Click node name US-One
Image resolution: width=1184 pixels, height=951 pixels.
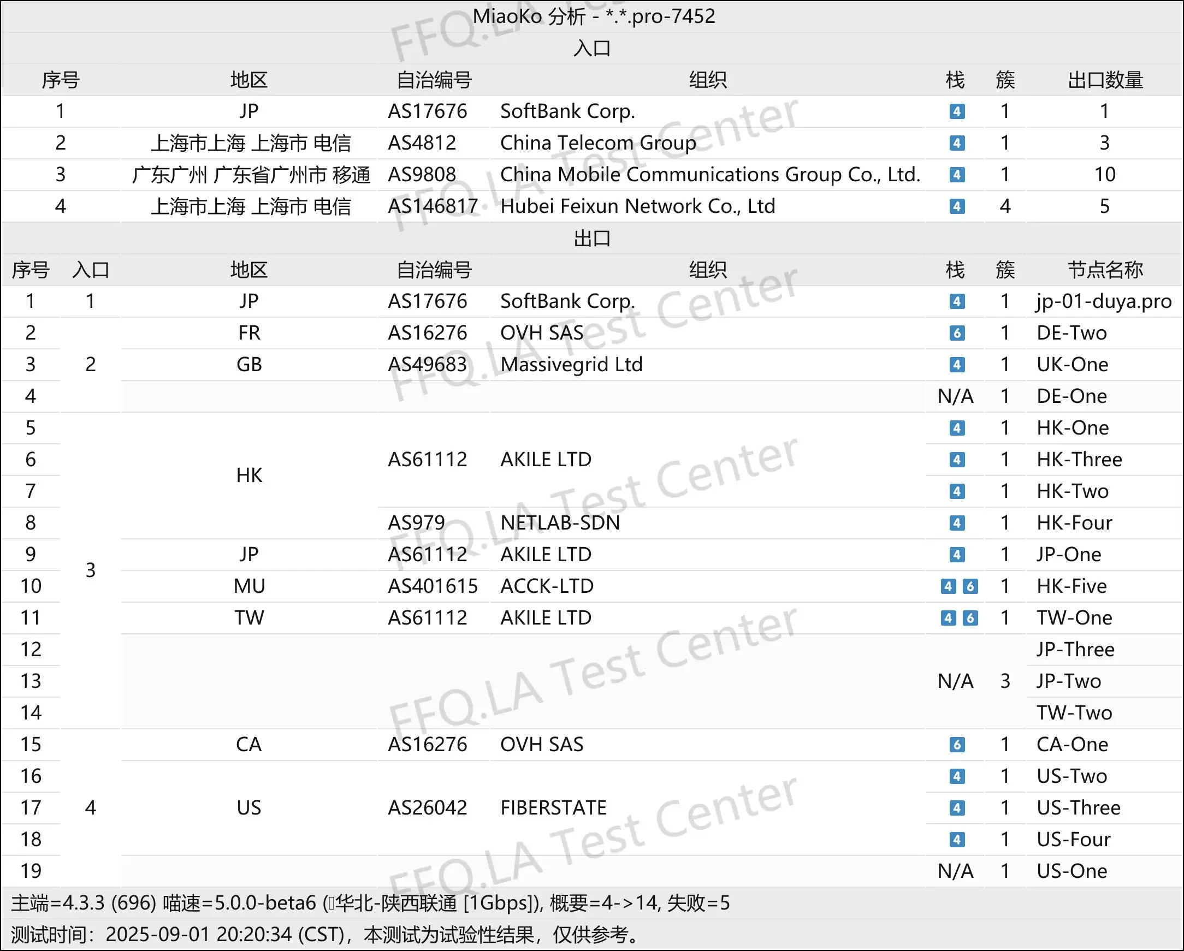point(1071,871)
